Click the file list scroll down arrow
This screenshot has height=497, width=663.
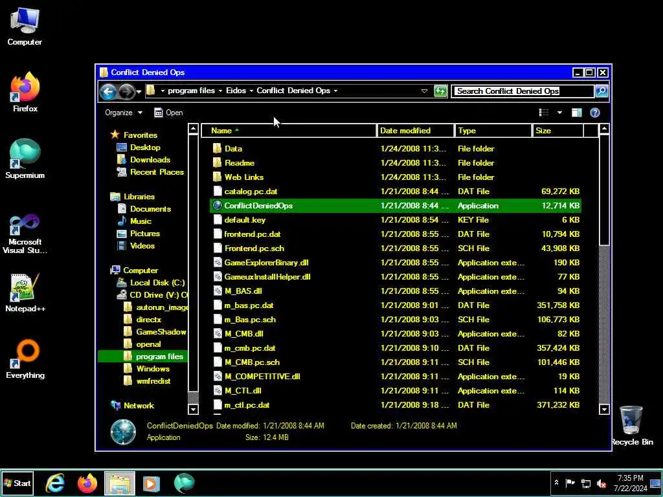pos(604,409)
